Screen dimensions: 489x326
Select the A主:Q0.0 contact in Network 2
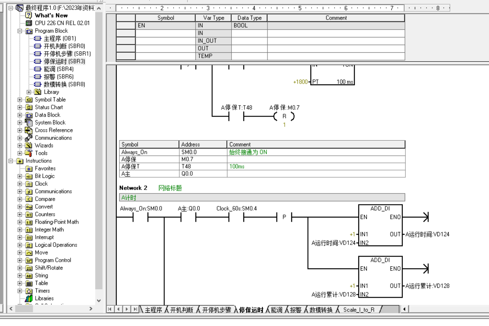(188, 218)
